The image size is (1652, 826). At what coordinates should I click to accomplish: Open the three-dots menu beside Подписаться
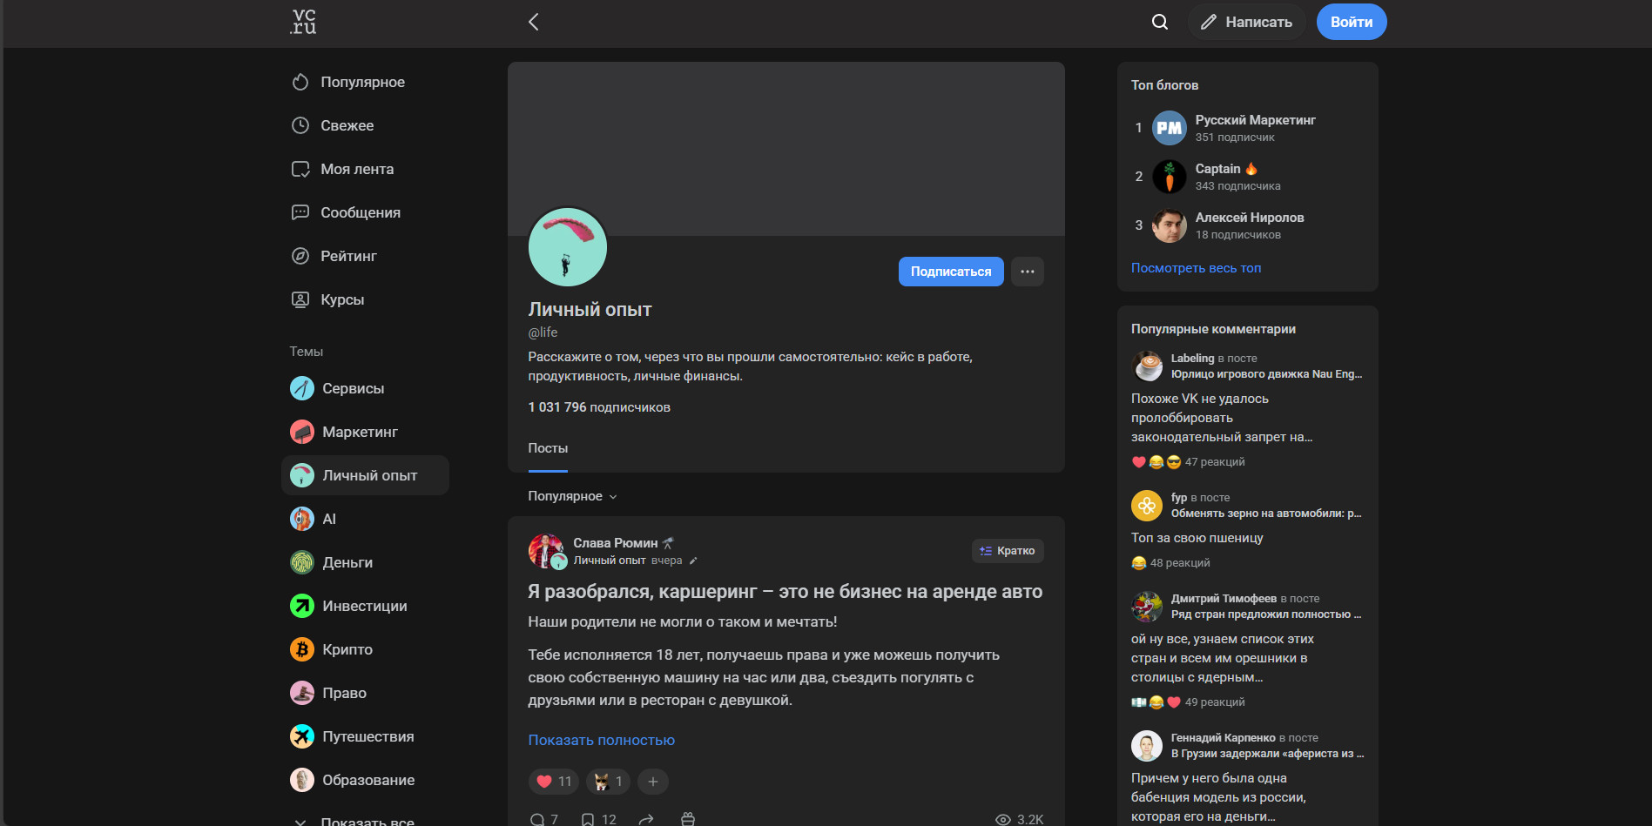point(1028,272)
